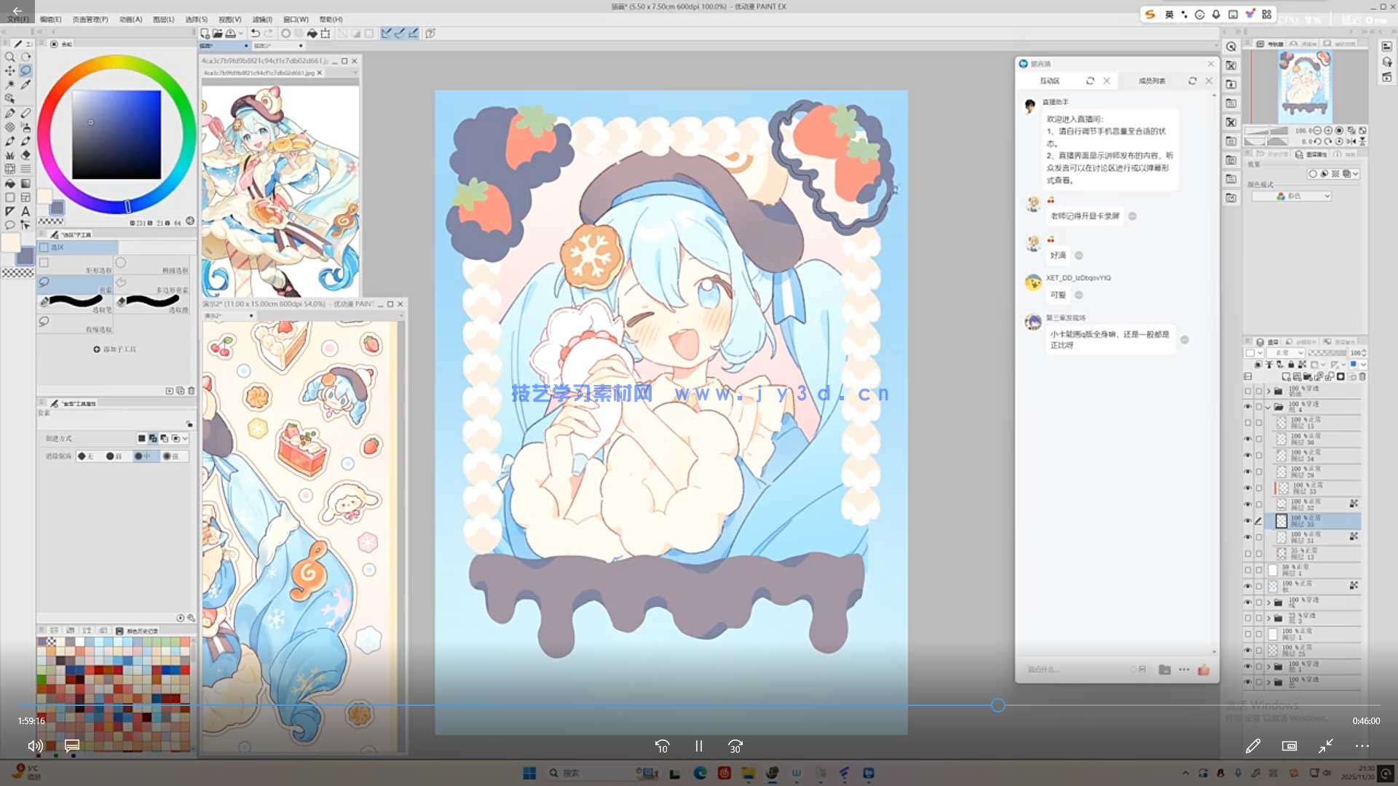Select the Magic Wand auto-select tool
Viewport: 1398px width, 786px height.
coord(10,85)
